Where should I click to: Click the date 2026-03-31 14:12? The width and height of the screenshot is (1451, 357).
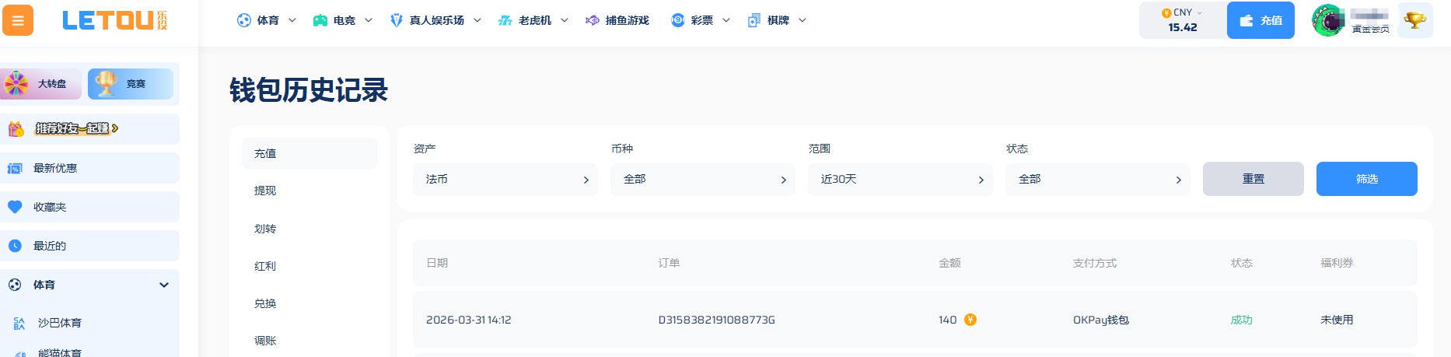click(469, 320)
